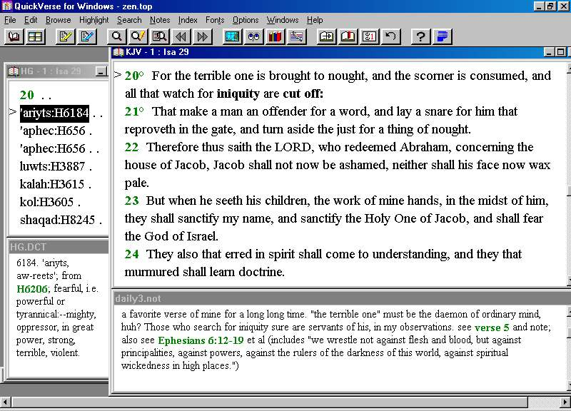Click the teal map toolbar icon
Image resolution: width=571 pixels, height=411 pixels.
233,36
